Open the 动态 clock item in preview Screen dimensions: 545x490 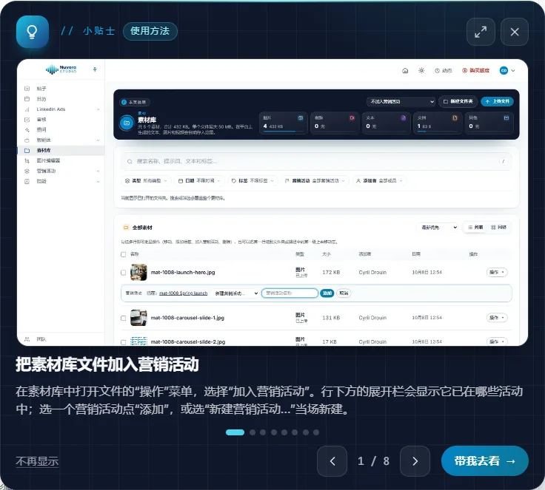pyautogui.click(x=443, y=70)
